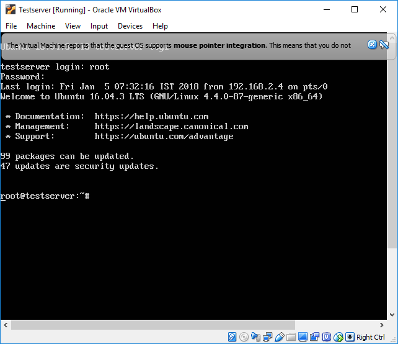
Task: Click the vertical scrollbar up arrow
Action: 392,38
